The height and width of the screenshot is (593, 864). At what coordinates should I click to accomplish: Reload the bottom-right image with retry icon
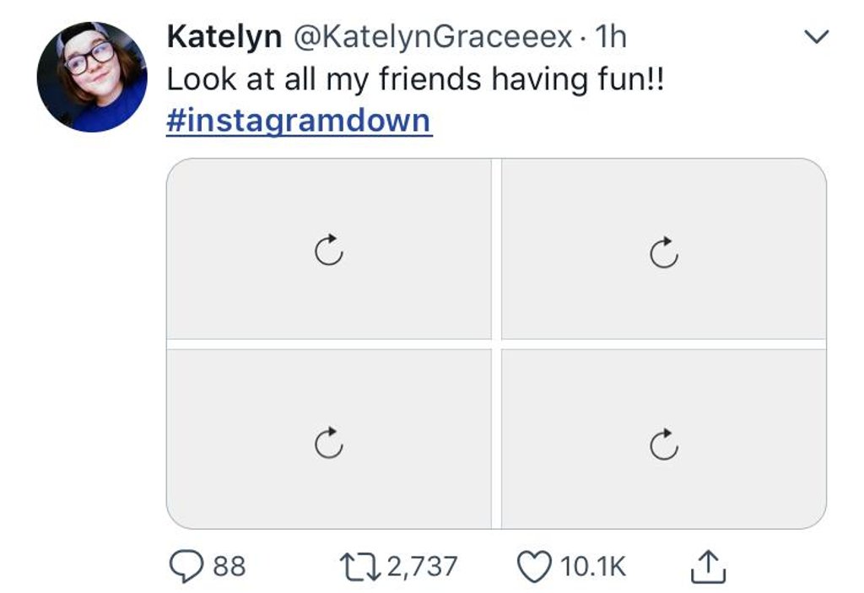coord(664,442)
